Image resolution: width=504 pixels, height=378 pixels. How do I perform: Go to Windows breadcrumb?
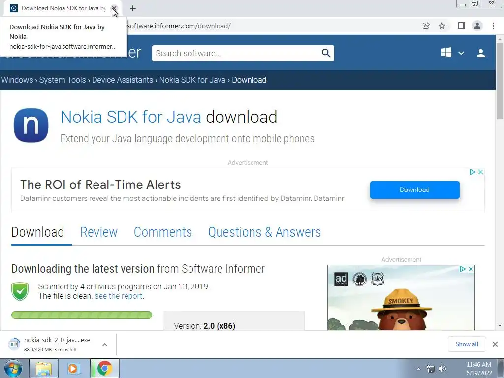(x=17, y=80)
